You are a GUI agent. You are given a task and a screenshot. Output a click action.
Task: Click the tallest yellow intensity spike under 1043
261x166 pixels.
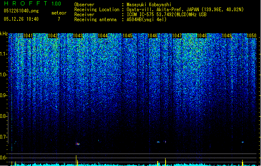point(76,160)
